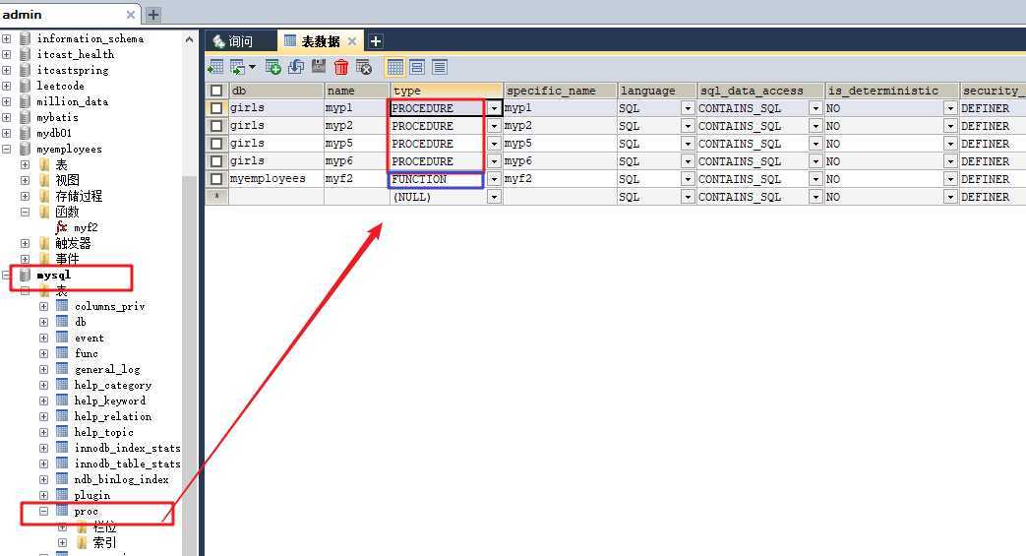Open sql_data_access dropdown for the myp6 row
This screenshot has width=1026, height=556.
tap(815, 161)
